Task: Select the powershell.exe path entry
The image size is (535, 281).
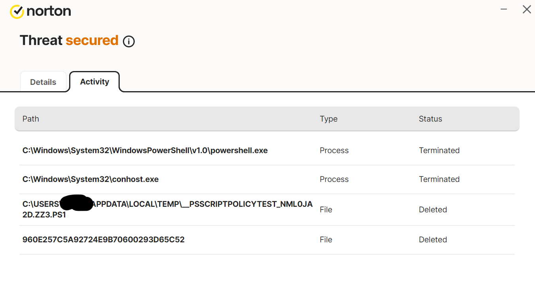Action: (145, 150)
